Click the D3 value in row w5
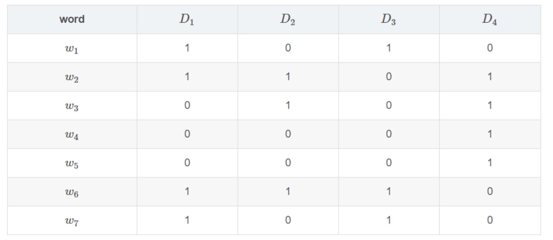Viewport: 553px width, 240px height. (389, 163)
